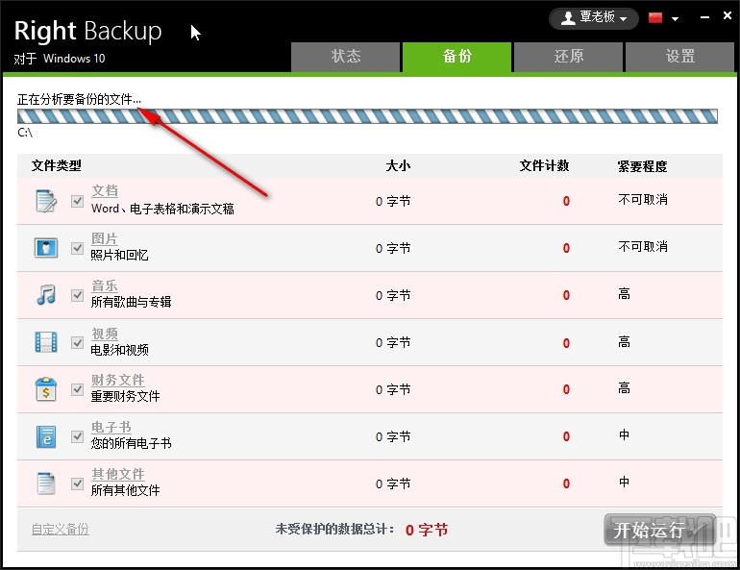
Task: Click the 未受保护的数据总计 total label
Action: tap(334, 529)
